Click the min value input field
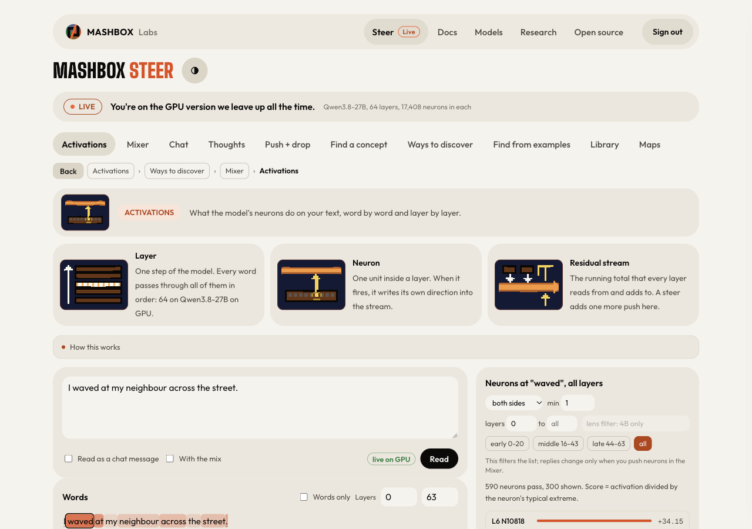This screenshot has width=752, height=529. point(578,403)
